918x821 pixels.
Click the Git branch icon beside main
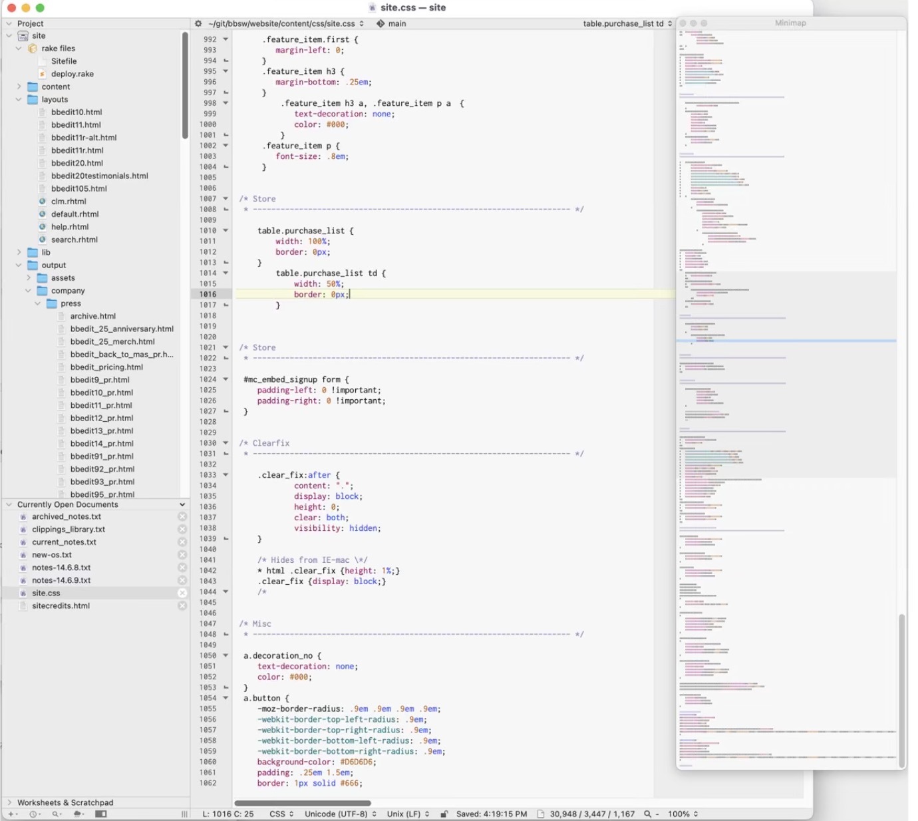[381, 23]
